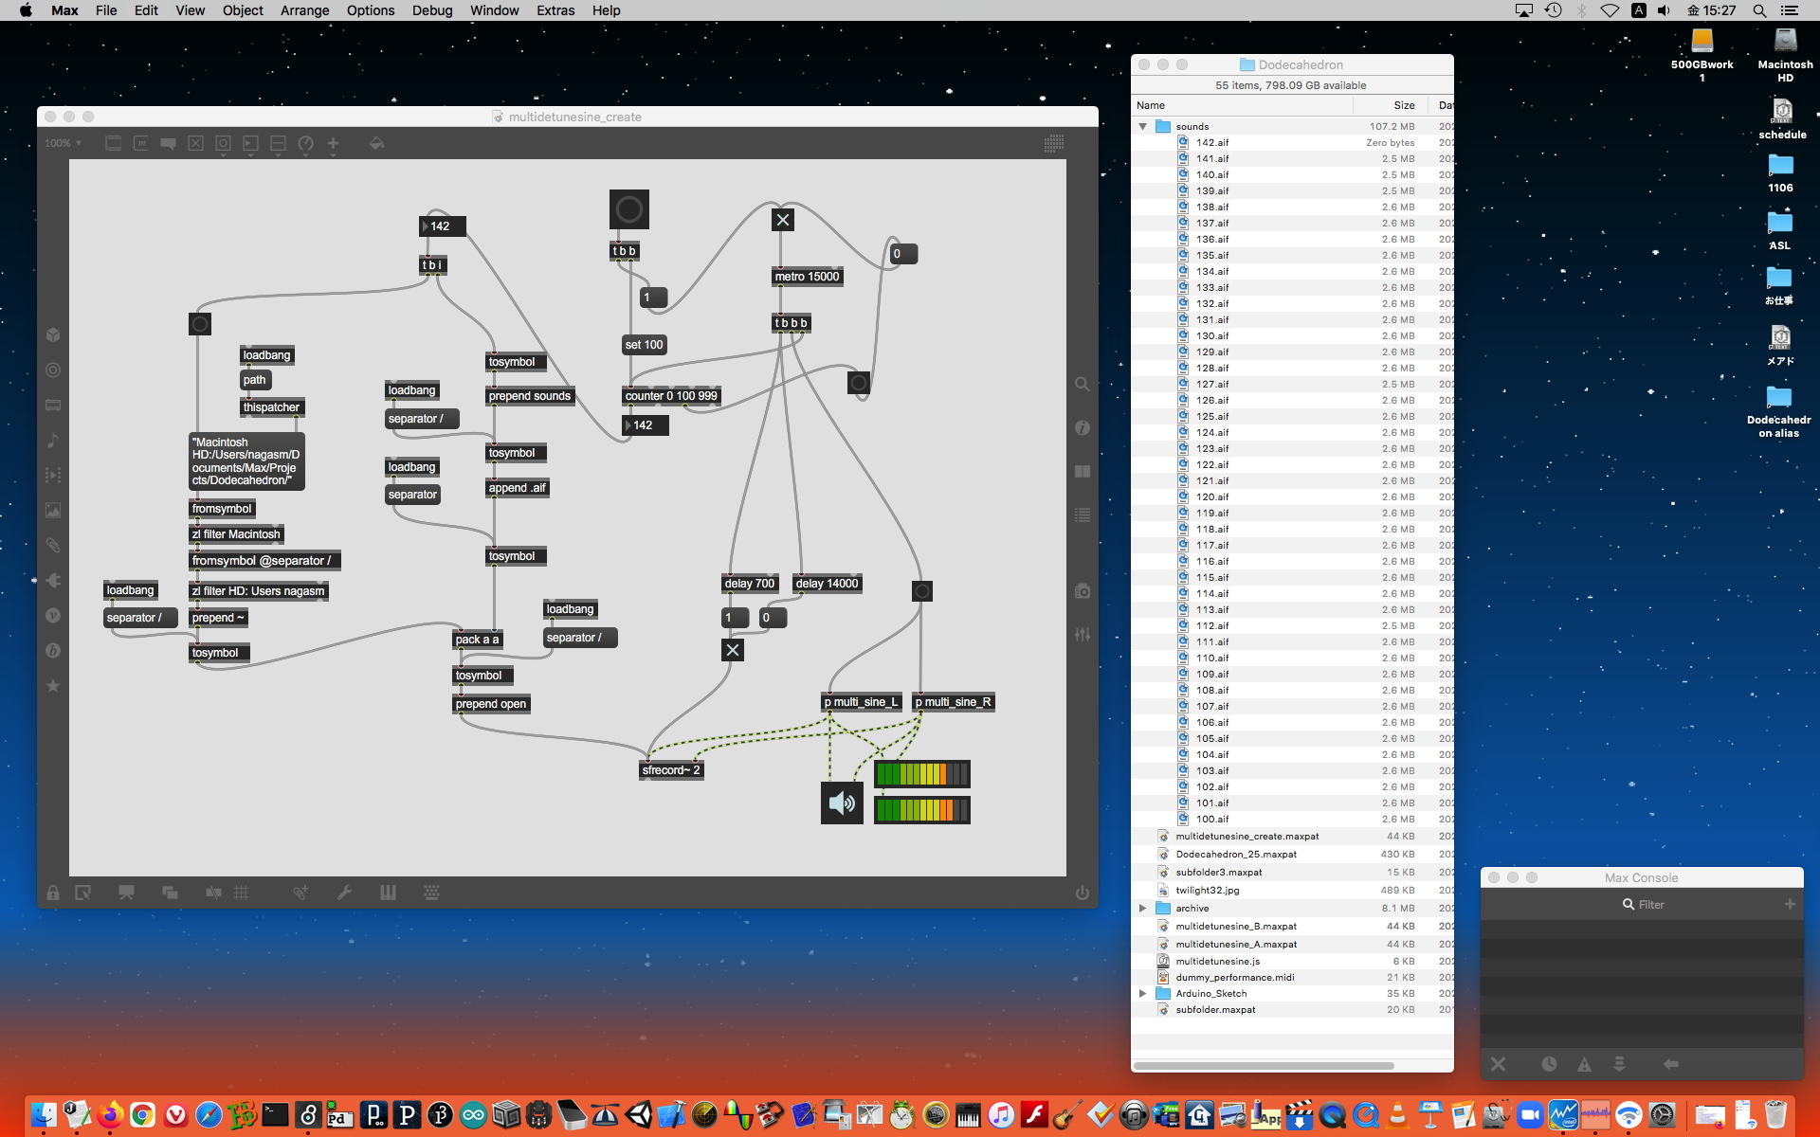Click the bang button above t b b
This screenshot has width=1820, height=1137.
pos(629,209)
